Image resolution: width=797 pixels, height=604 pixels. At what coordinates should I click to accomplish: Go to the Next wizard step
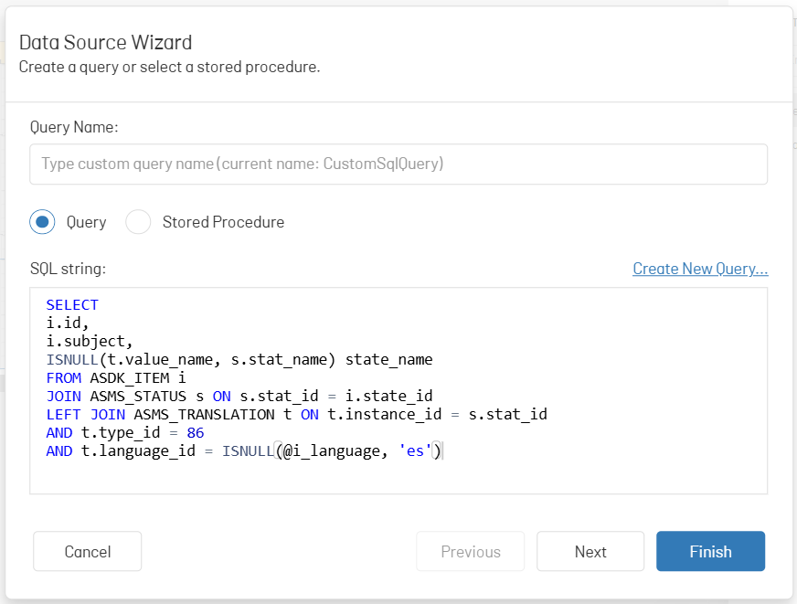tap(590, 551)
